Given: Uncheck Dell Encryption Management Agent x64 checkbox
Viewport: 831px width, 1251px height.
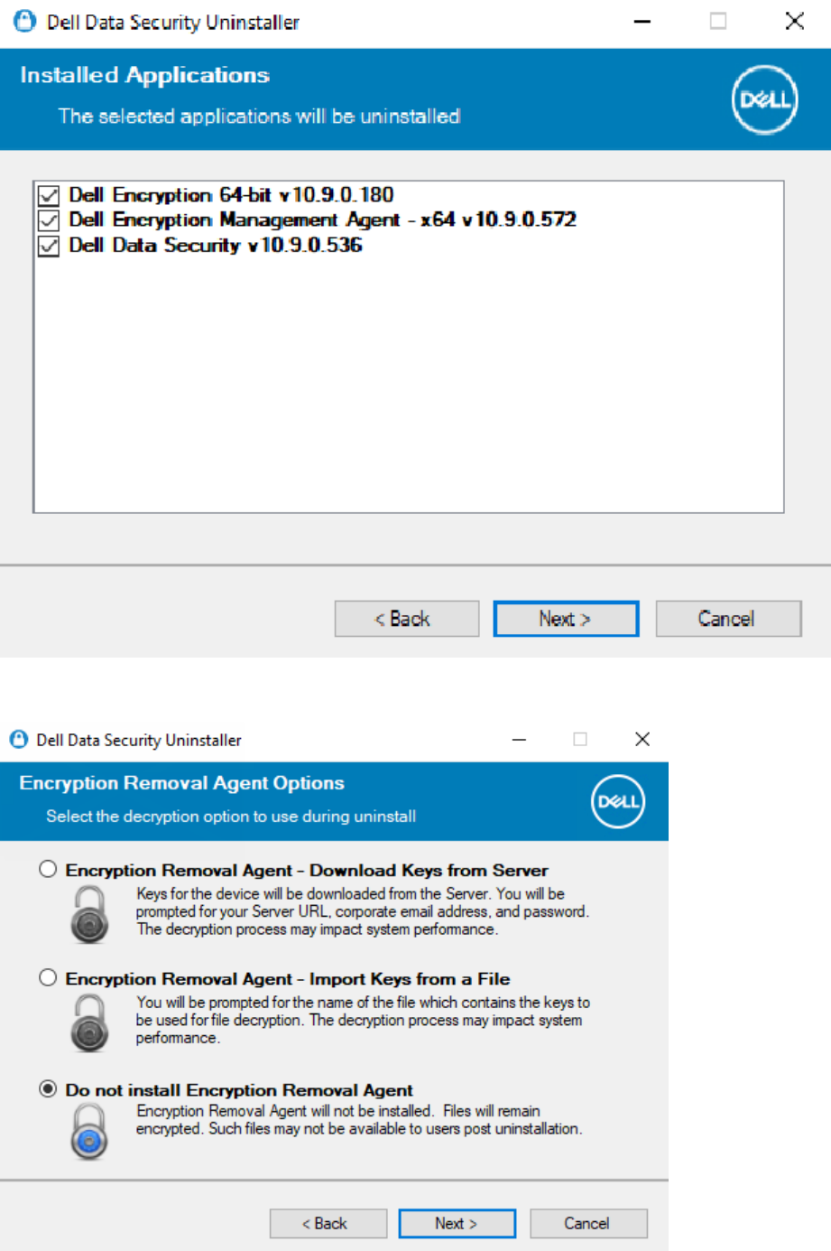Looking at the screenshot, I should [x=49, y=220].
